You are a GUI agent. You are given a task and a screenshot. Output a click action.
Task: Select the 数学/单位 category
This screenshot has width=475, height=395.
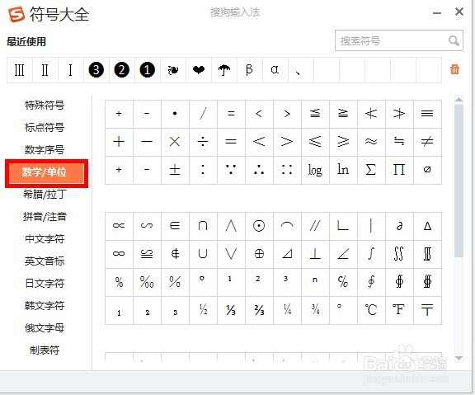click(x=46, y=173)
